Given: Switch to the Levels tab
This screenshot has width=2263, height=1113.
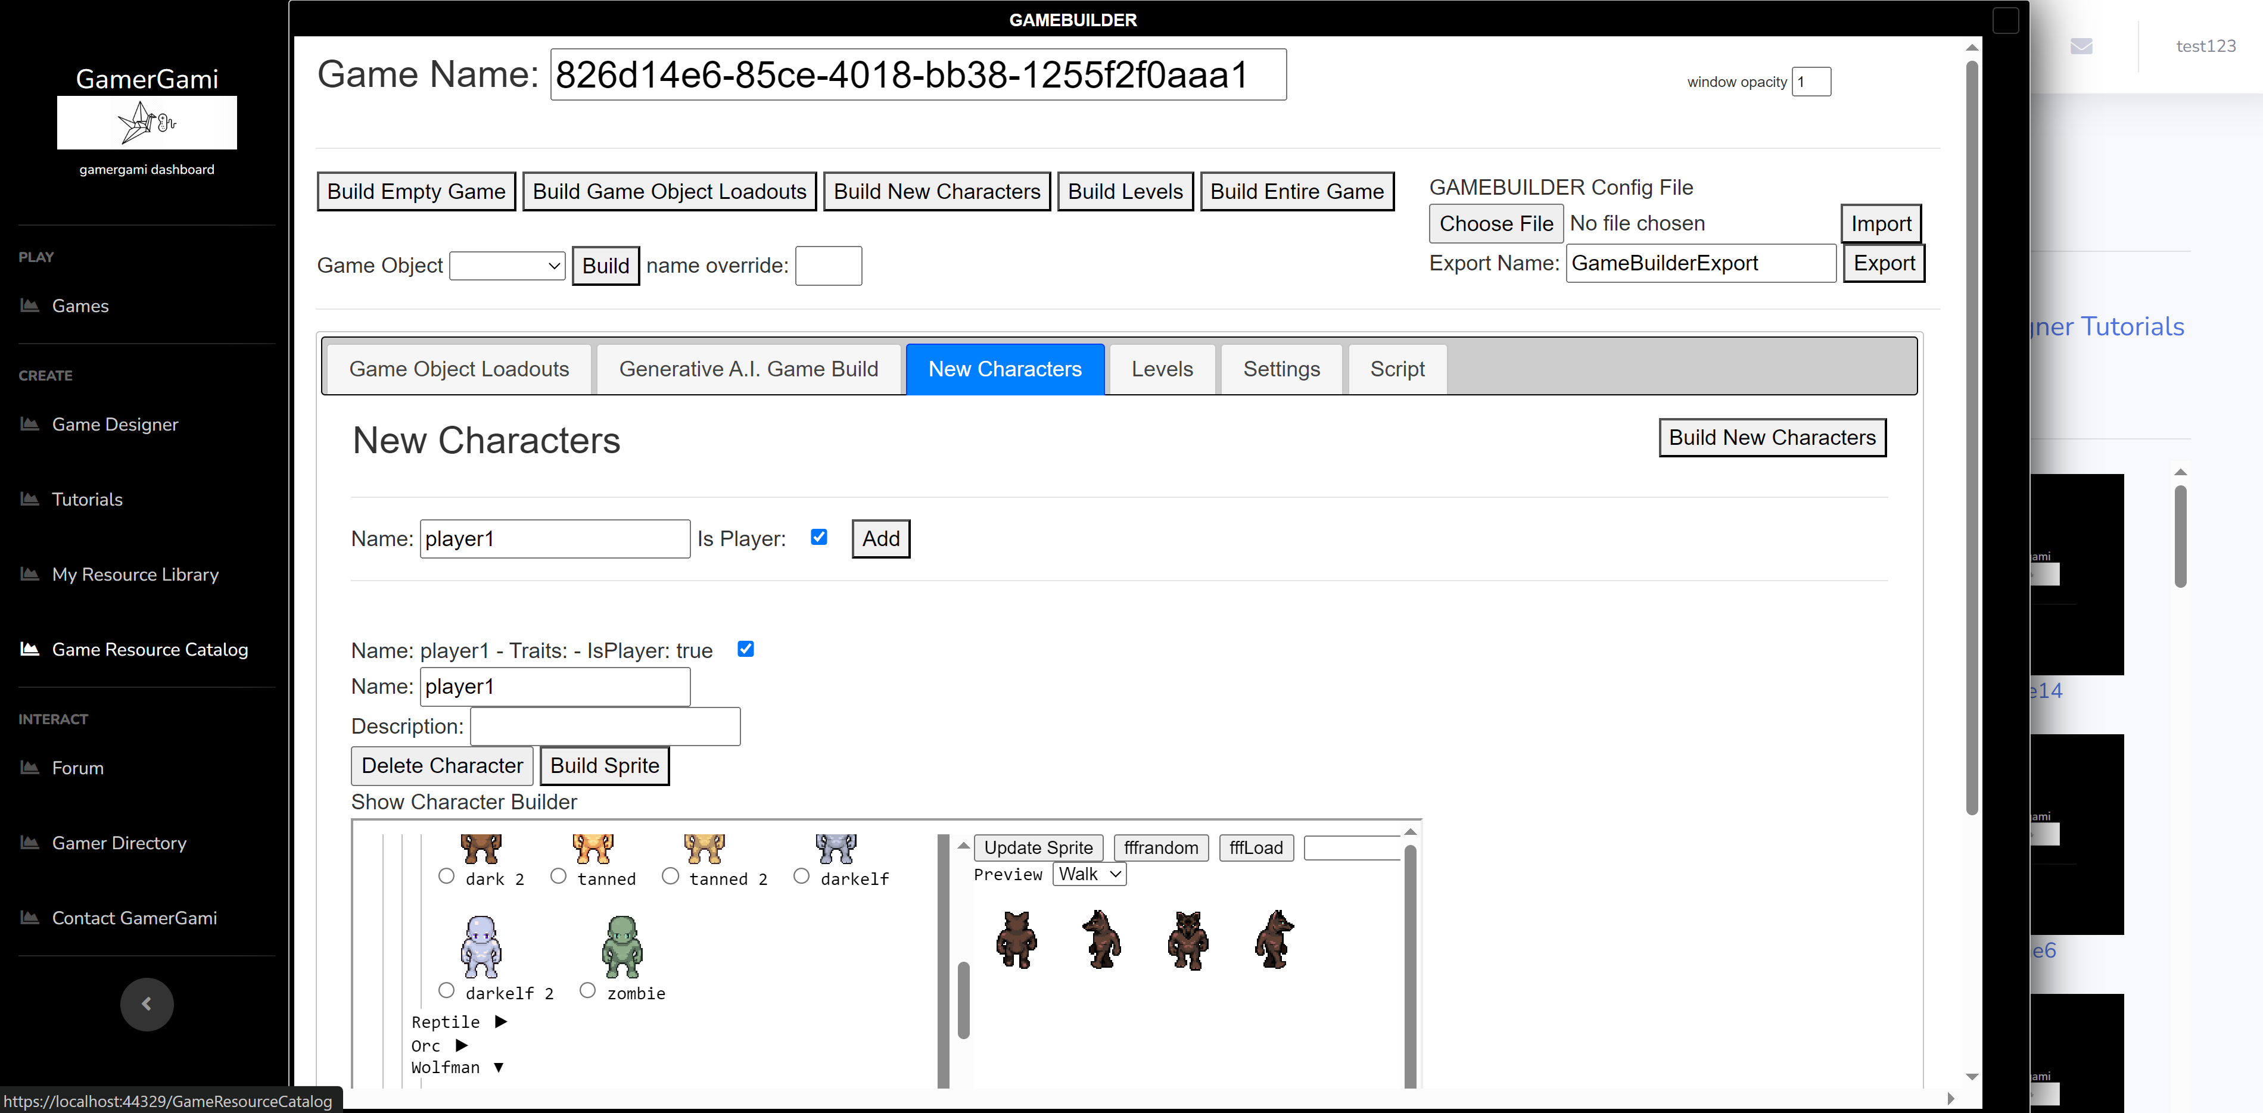Looking at the screenshot, I should pos(1162,369).
